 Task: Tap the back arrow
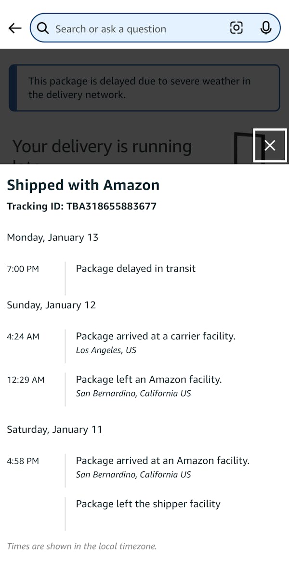click(15, 28)
